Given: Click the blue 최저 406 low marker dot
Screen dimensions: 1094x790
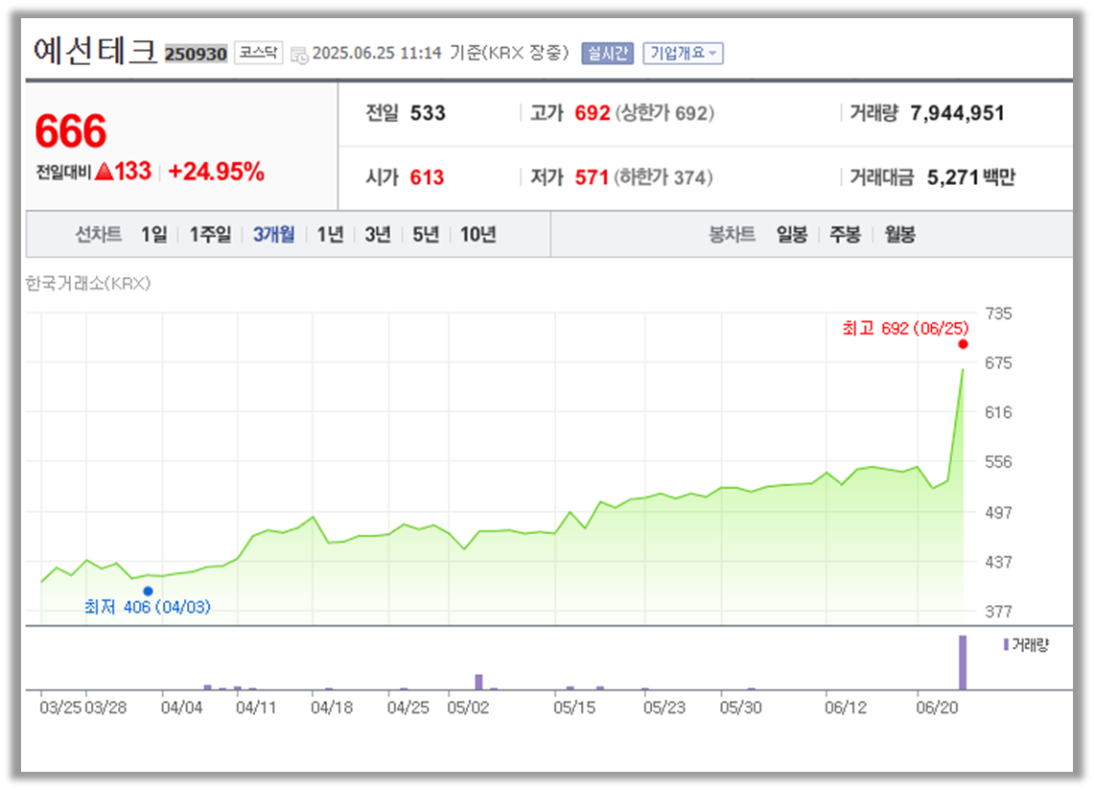Looking at the screenshot, I should [148, 592].
